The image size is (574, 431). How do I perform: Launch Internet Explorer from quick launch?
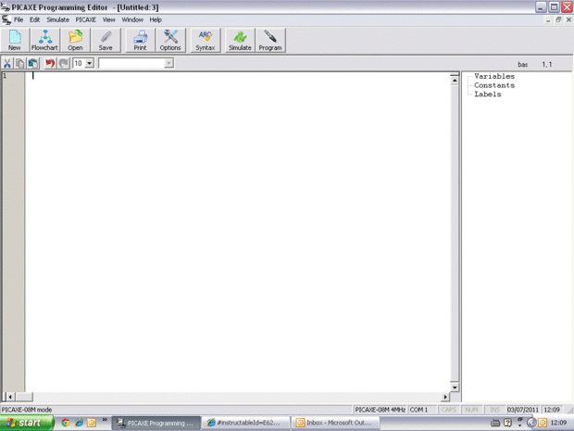click(79, 423)
